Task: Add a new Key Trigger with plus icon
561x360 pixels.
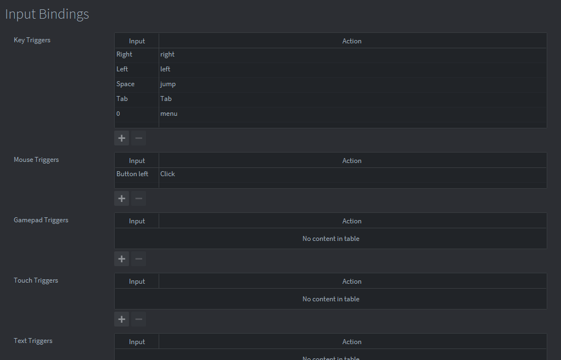Action: coord(122,138)
